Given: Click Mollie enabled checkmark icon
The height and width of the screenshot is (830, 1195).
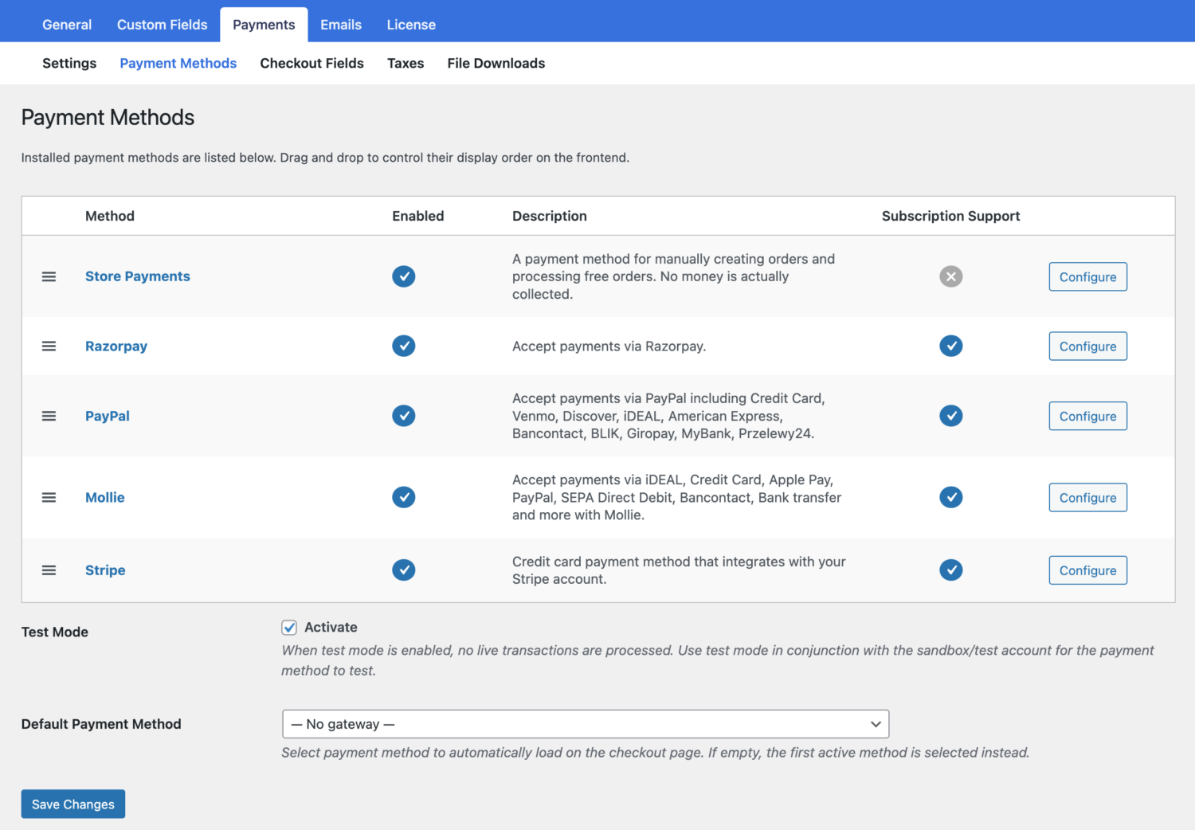Looking at the screenshot, I should click(404, 497).
